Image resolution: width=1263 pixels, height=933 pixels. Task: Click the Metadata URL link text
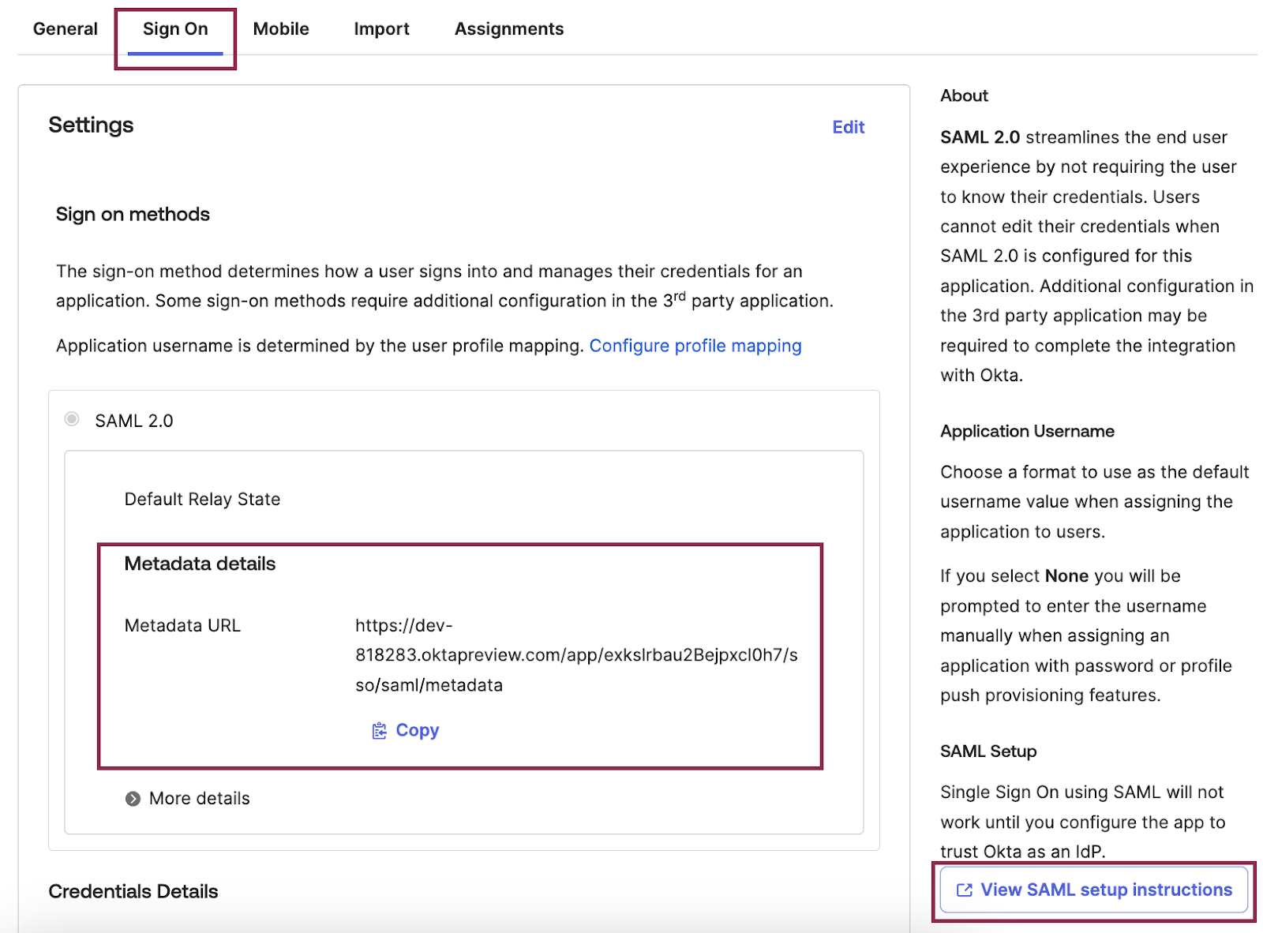576,654
